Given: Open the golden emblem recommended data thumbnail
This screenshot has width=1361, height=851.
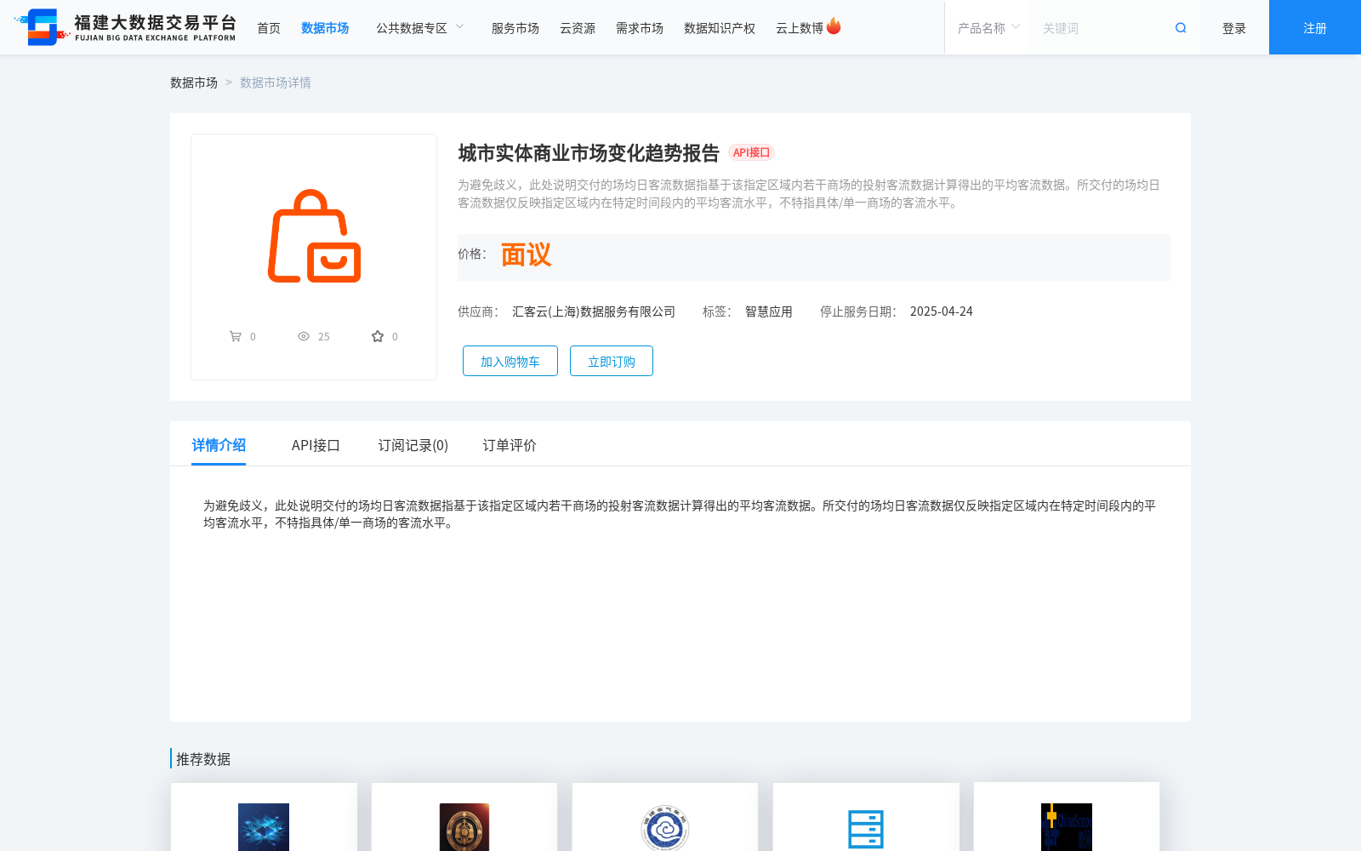Looking at the screenshot, I should (464, 827).
